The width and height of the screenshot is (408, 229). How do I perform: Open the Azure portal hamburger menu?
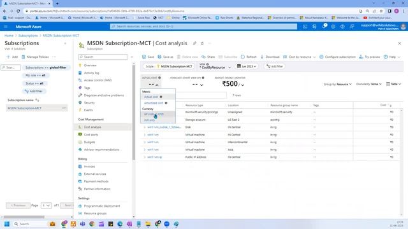6,27
